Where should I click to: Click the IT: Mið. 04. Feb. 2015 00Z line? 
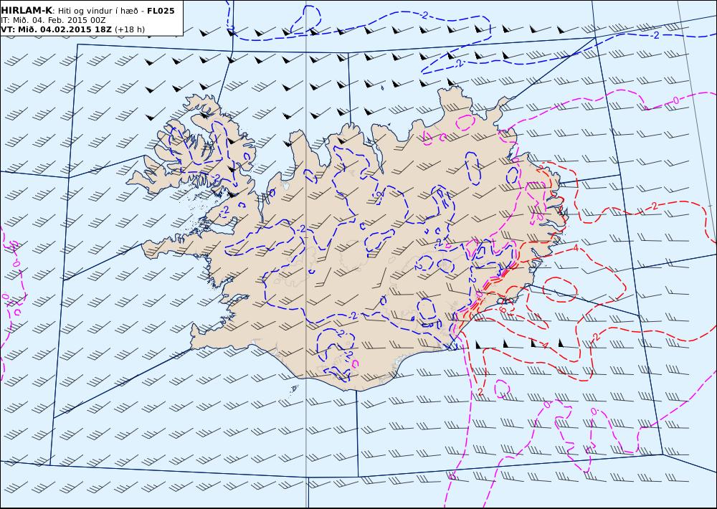[x=53, y=20]
